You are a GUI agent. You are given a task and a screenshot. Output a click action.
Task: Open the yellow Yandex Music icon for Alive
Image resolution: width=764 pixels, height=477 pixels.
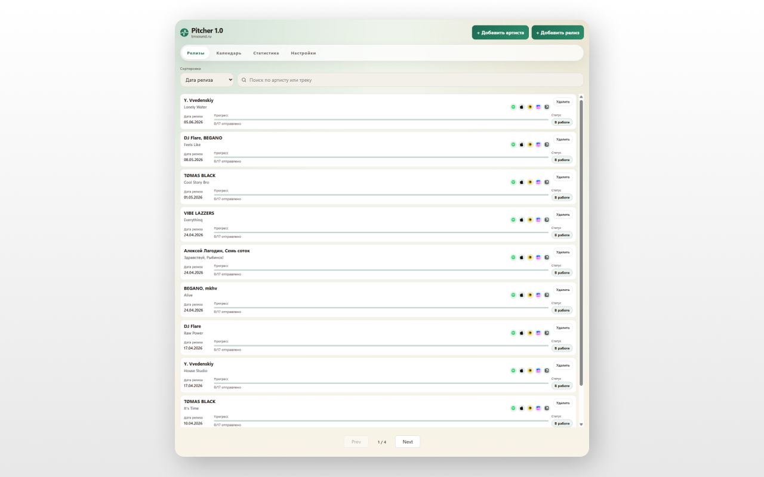pyautogui.click(x=529, y=295)
